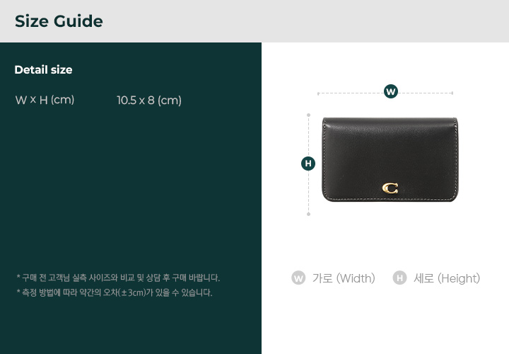Click the W × H (cm) label
Image resolution: width=509 pixels, height=354 pixels.
point(45,100)
